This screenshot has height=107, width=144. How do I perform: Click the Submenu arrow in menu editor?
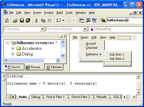[x=100, y=54]
